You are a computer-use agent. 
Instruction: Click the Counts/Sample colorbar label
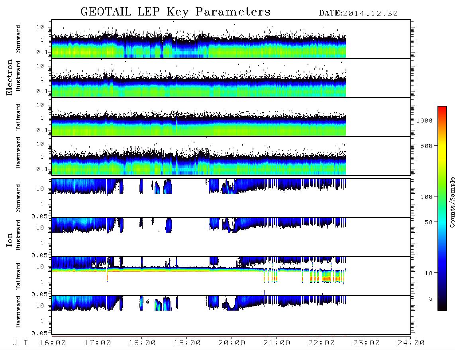pos(452,202)
